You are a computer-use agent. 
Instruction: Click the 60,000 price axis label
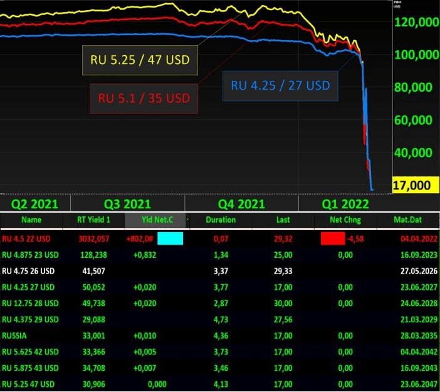413,120
